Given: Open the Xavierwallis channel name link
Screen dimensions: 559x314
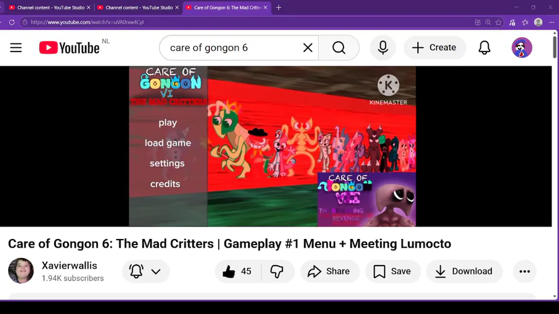Looking at the screenshot, I should (69, 266).
